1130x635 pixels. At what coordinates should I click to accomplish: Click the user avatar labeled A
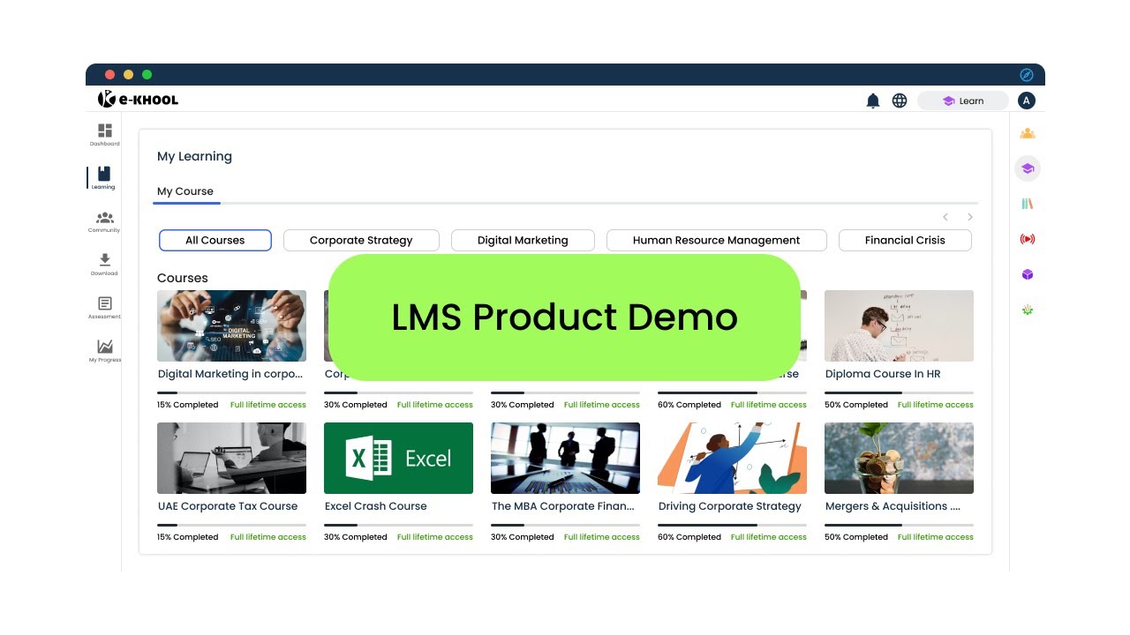1026,101
